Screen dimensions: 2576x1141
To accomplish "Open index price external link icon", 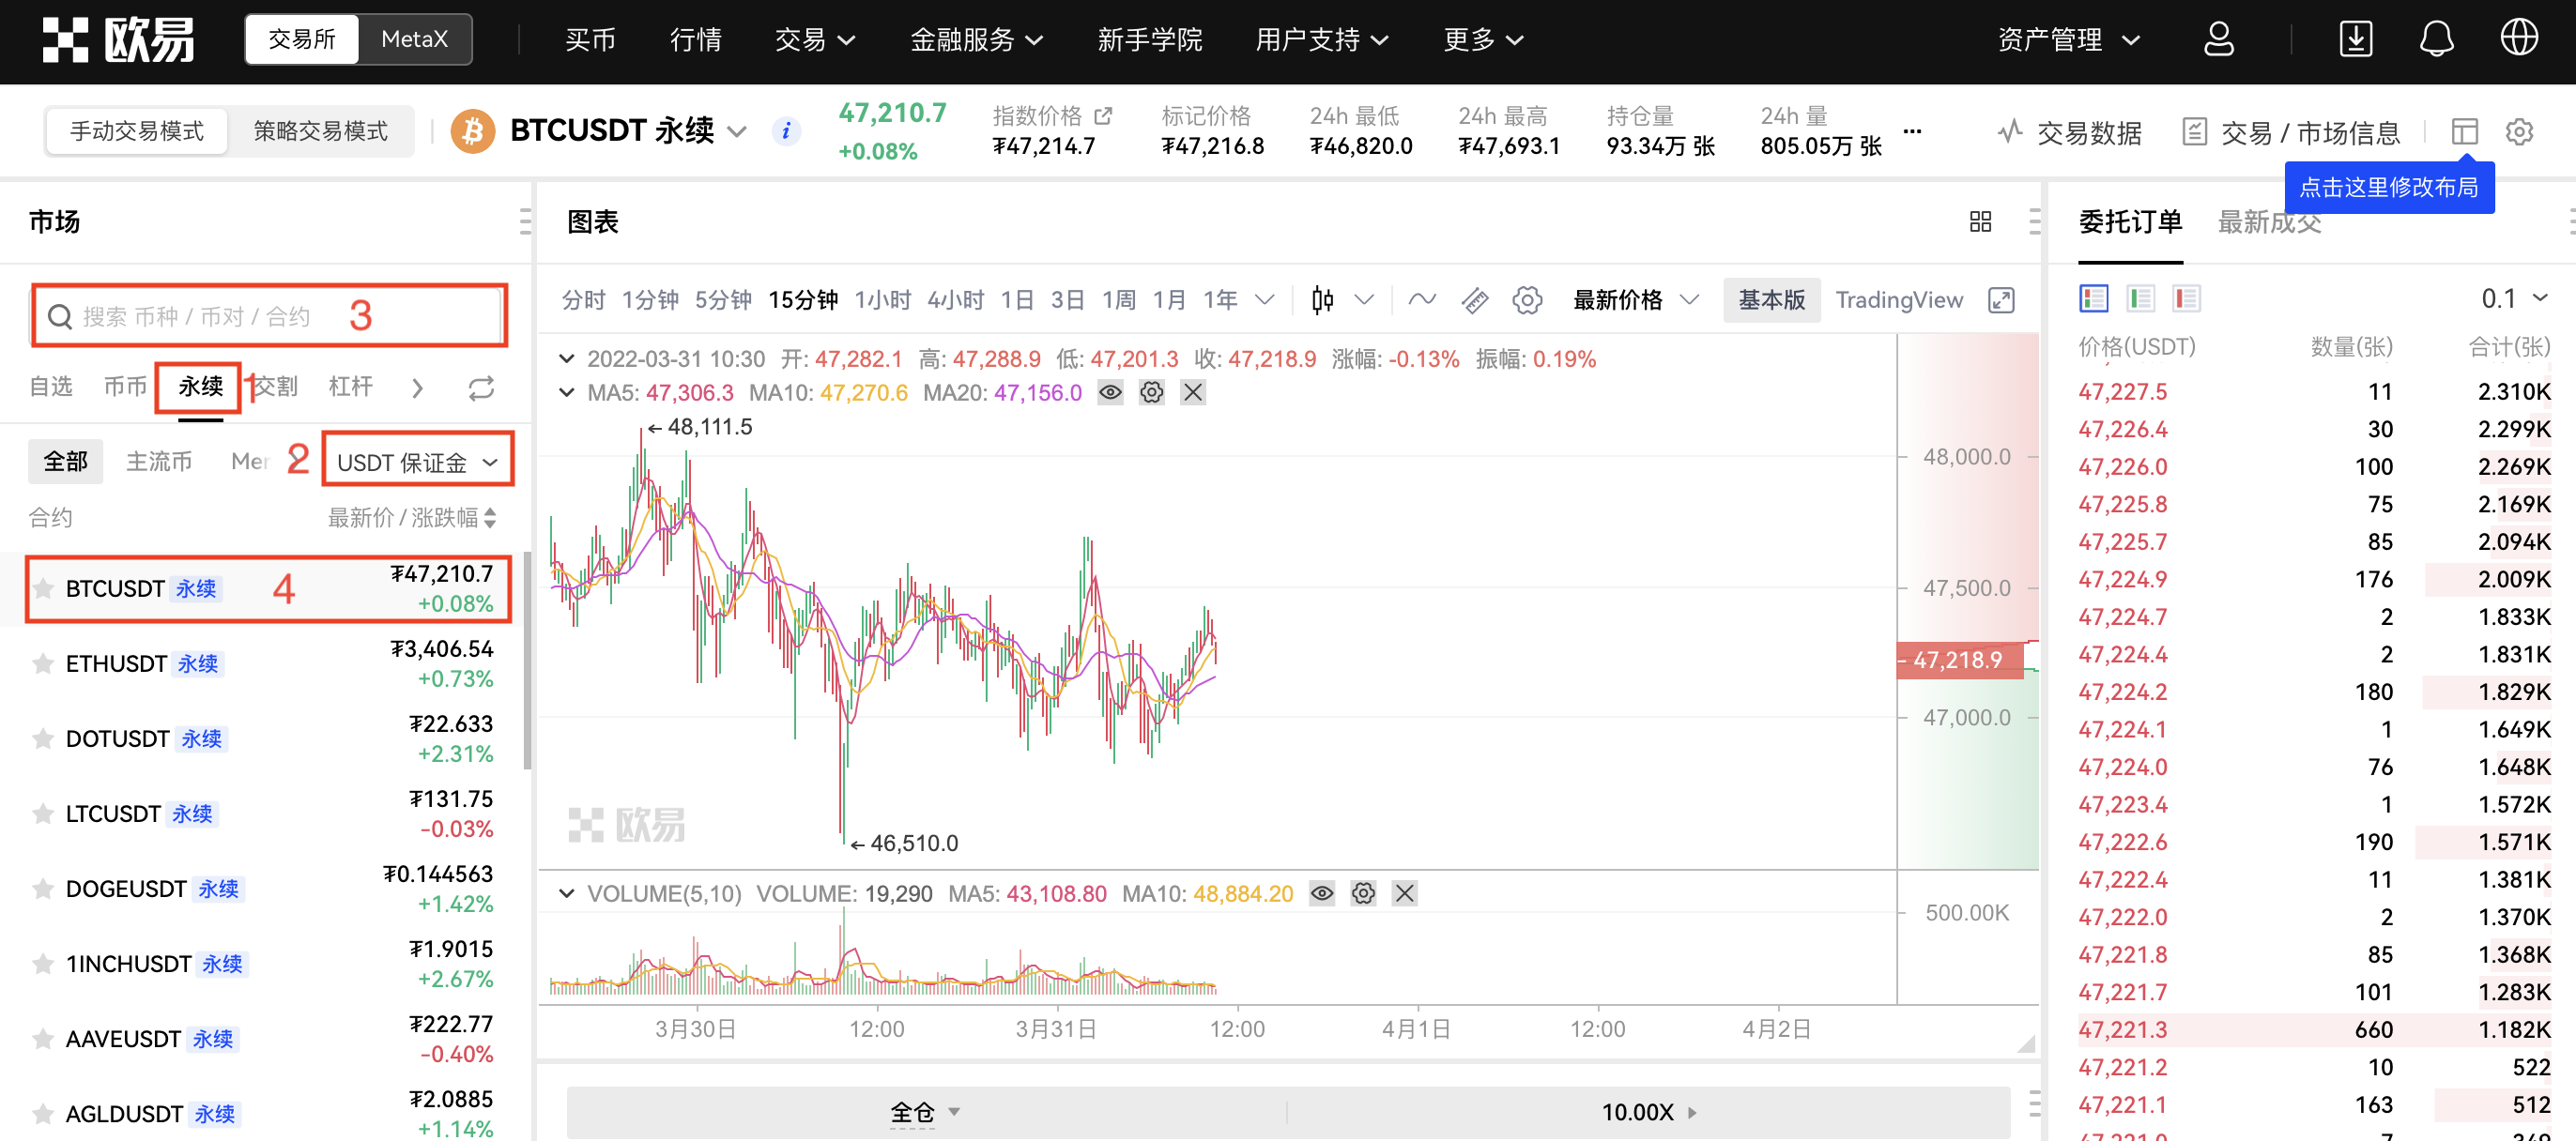I will [1103, 116].
